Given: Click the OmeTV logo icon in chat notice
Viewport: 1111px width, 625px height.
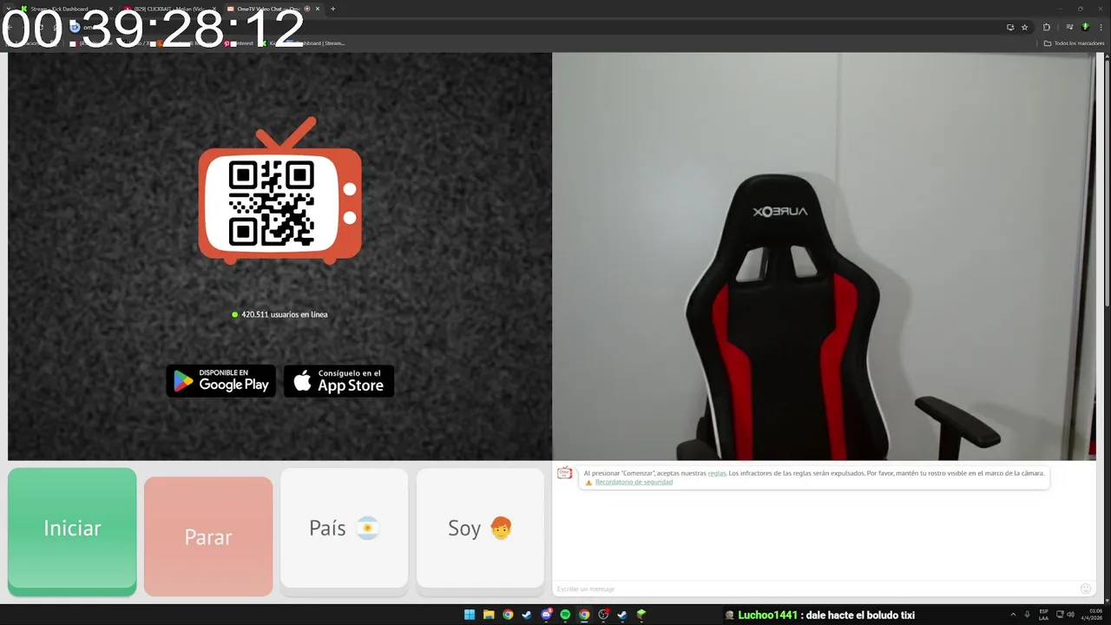Looking at the screenshot, I should [x=565, y=473].
